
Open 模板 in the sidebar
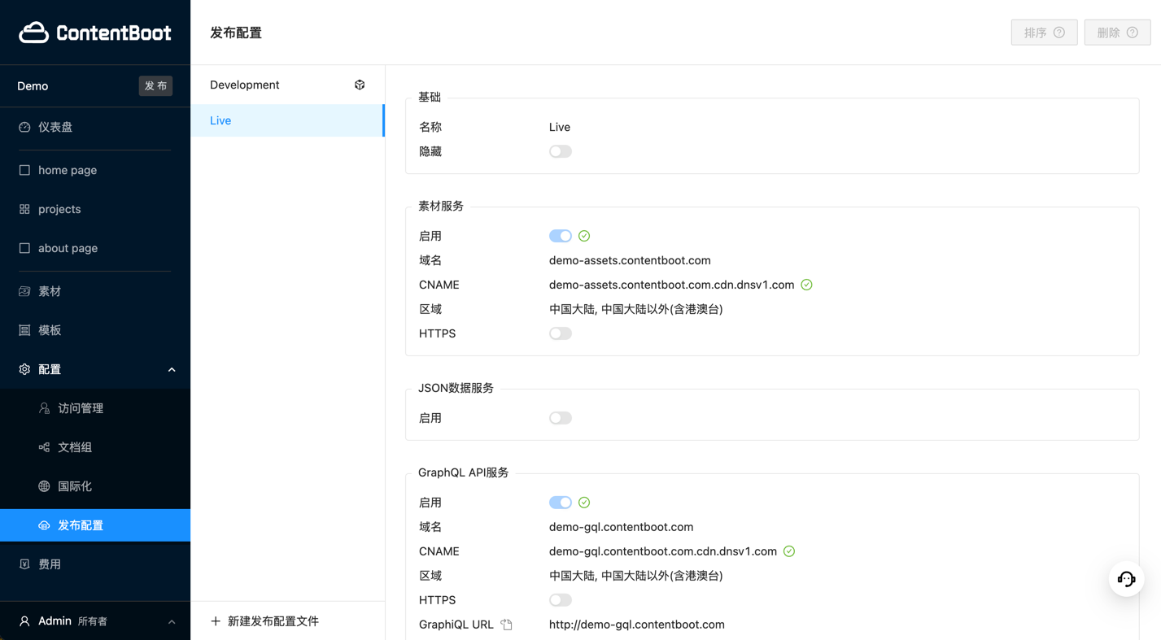[x=95, y=330]
